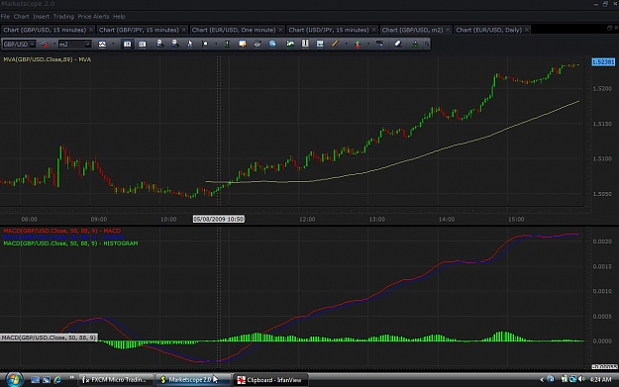Expand arrow next to chart style icon
619x387 pixels.
click(x=113, y=45)
